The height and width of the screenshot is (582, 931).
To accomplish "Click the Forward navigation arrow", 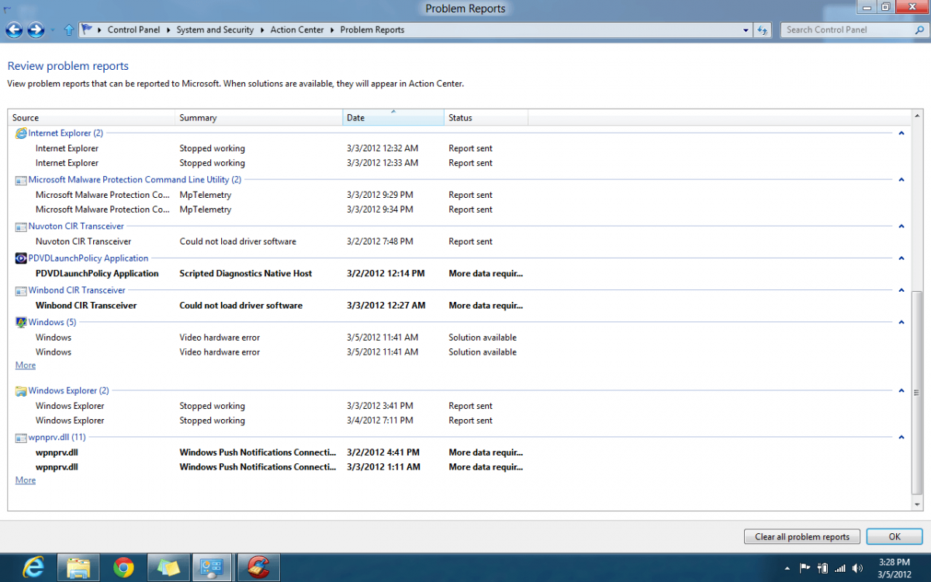I will pyautogui.click(x=36, y=30).
